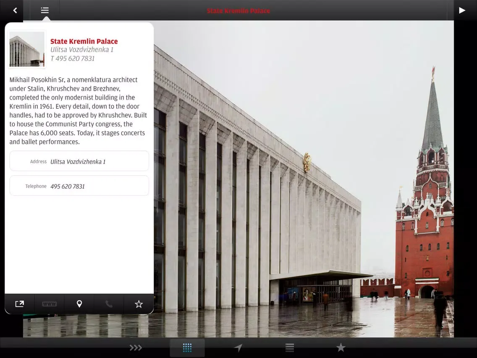Viewport: 477px width, 358px height.
Task: Go back using the left arrow
Action: pyautogui.click(x=15, y=11)
